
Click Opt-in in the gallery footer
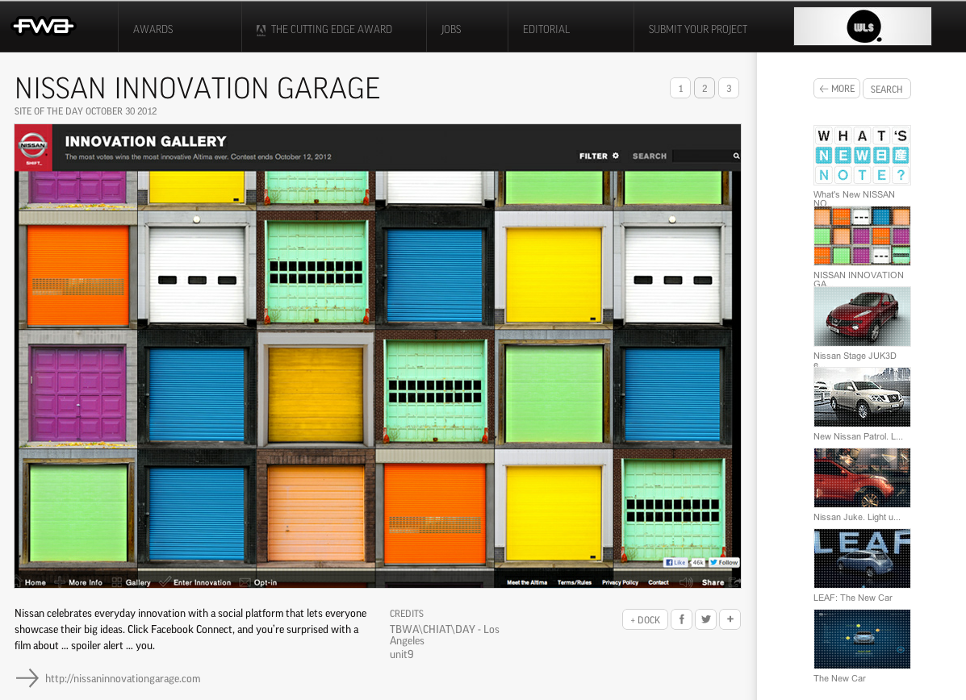(x=266, y=582)
